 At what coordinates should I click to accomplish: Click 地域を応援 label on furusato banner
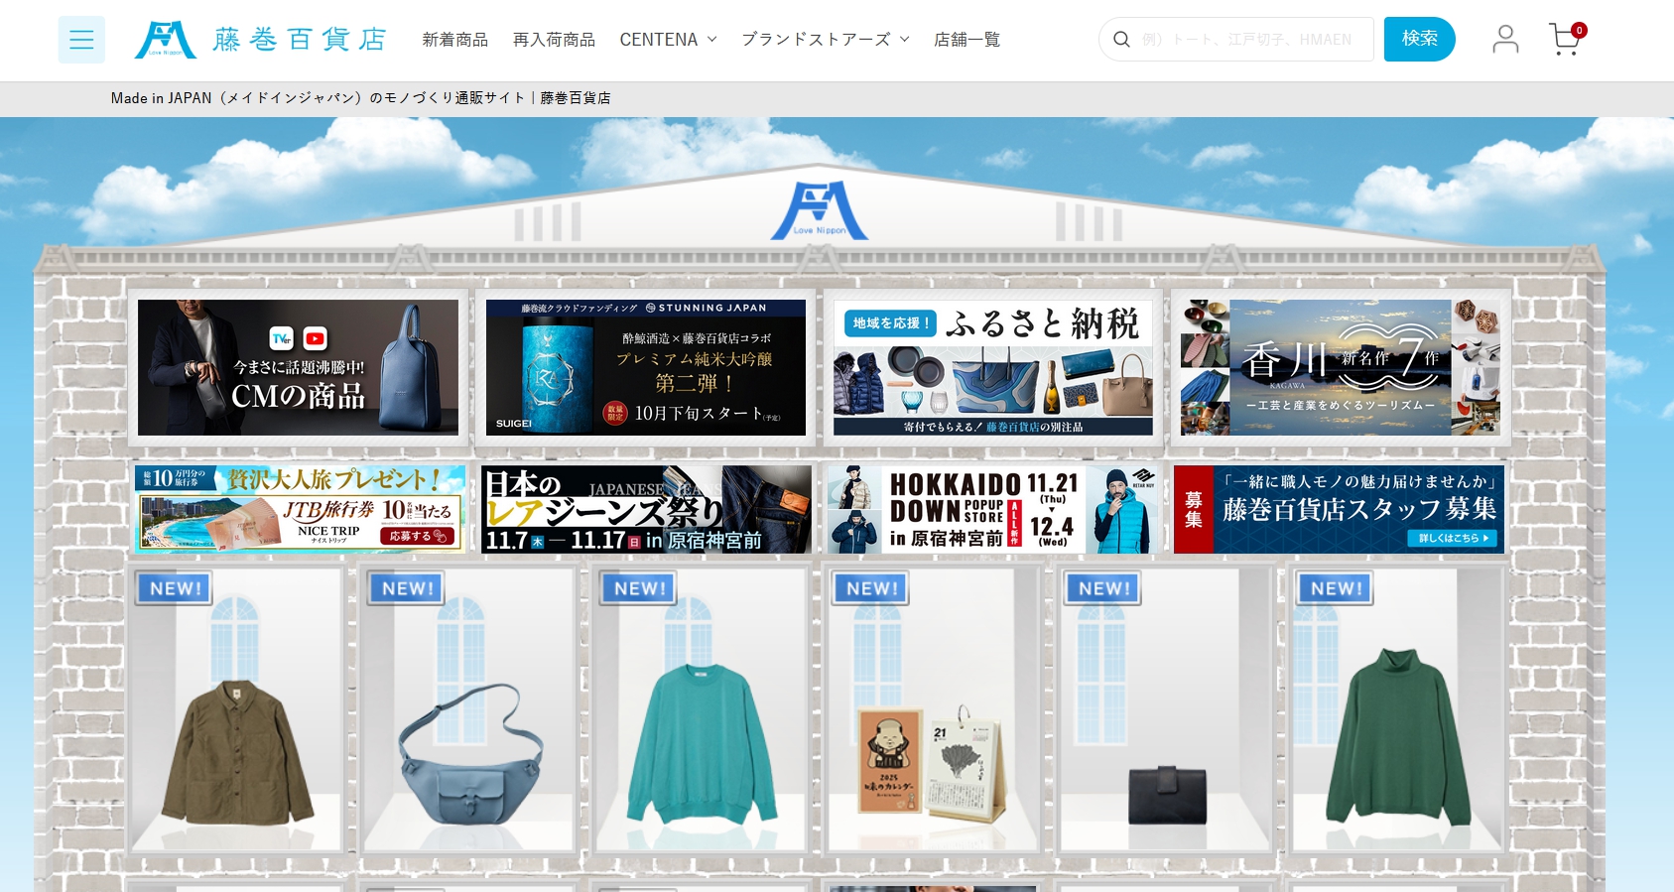[x=891, y=323]
